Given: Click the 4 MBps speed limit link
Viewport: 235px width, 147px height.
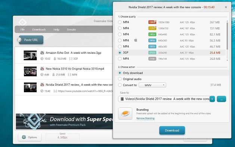Looking at the screenshot, I should click(x=62, y=137).
